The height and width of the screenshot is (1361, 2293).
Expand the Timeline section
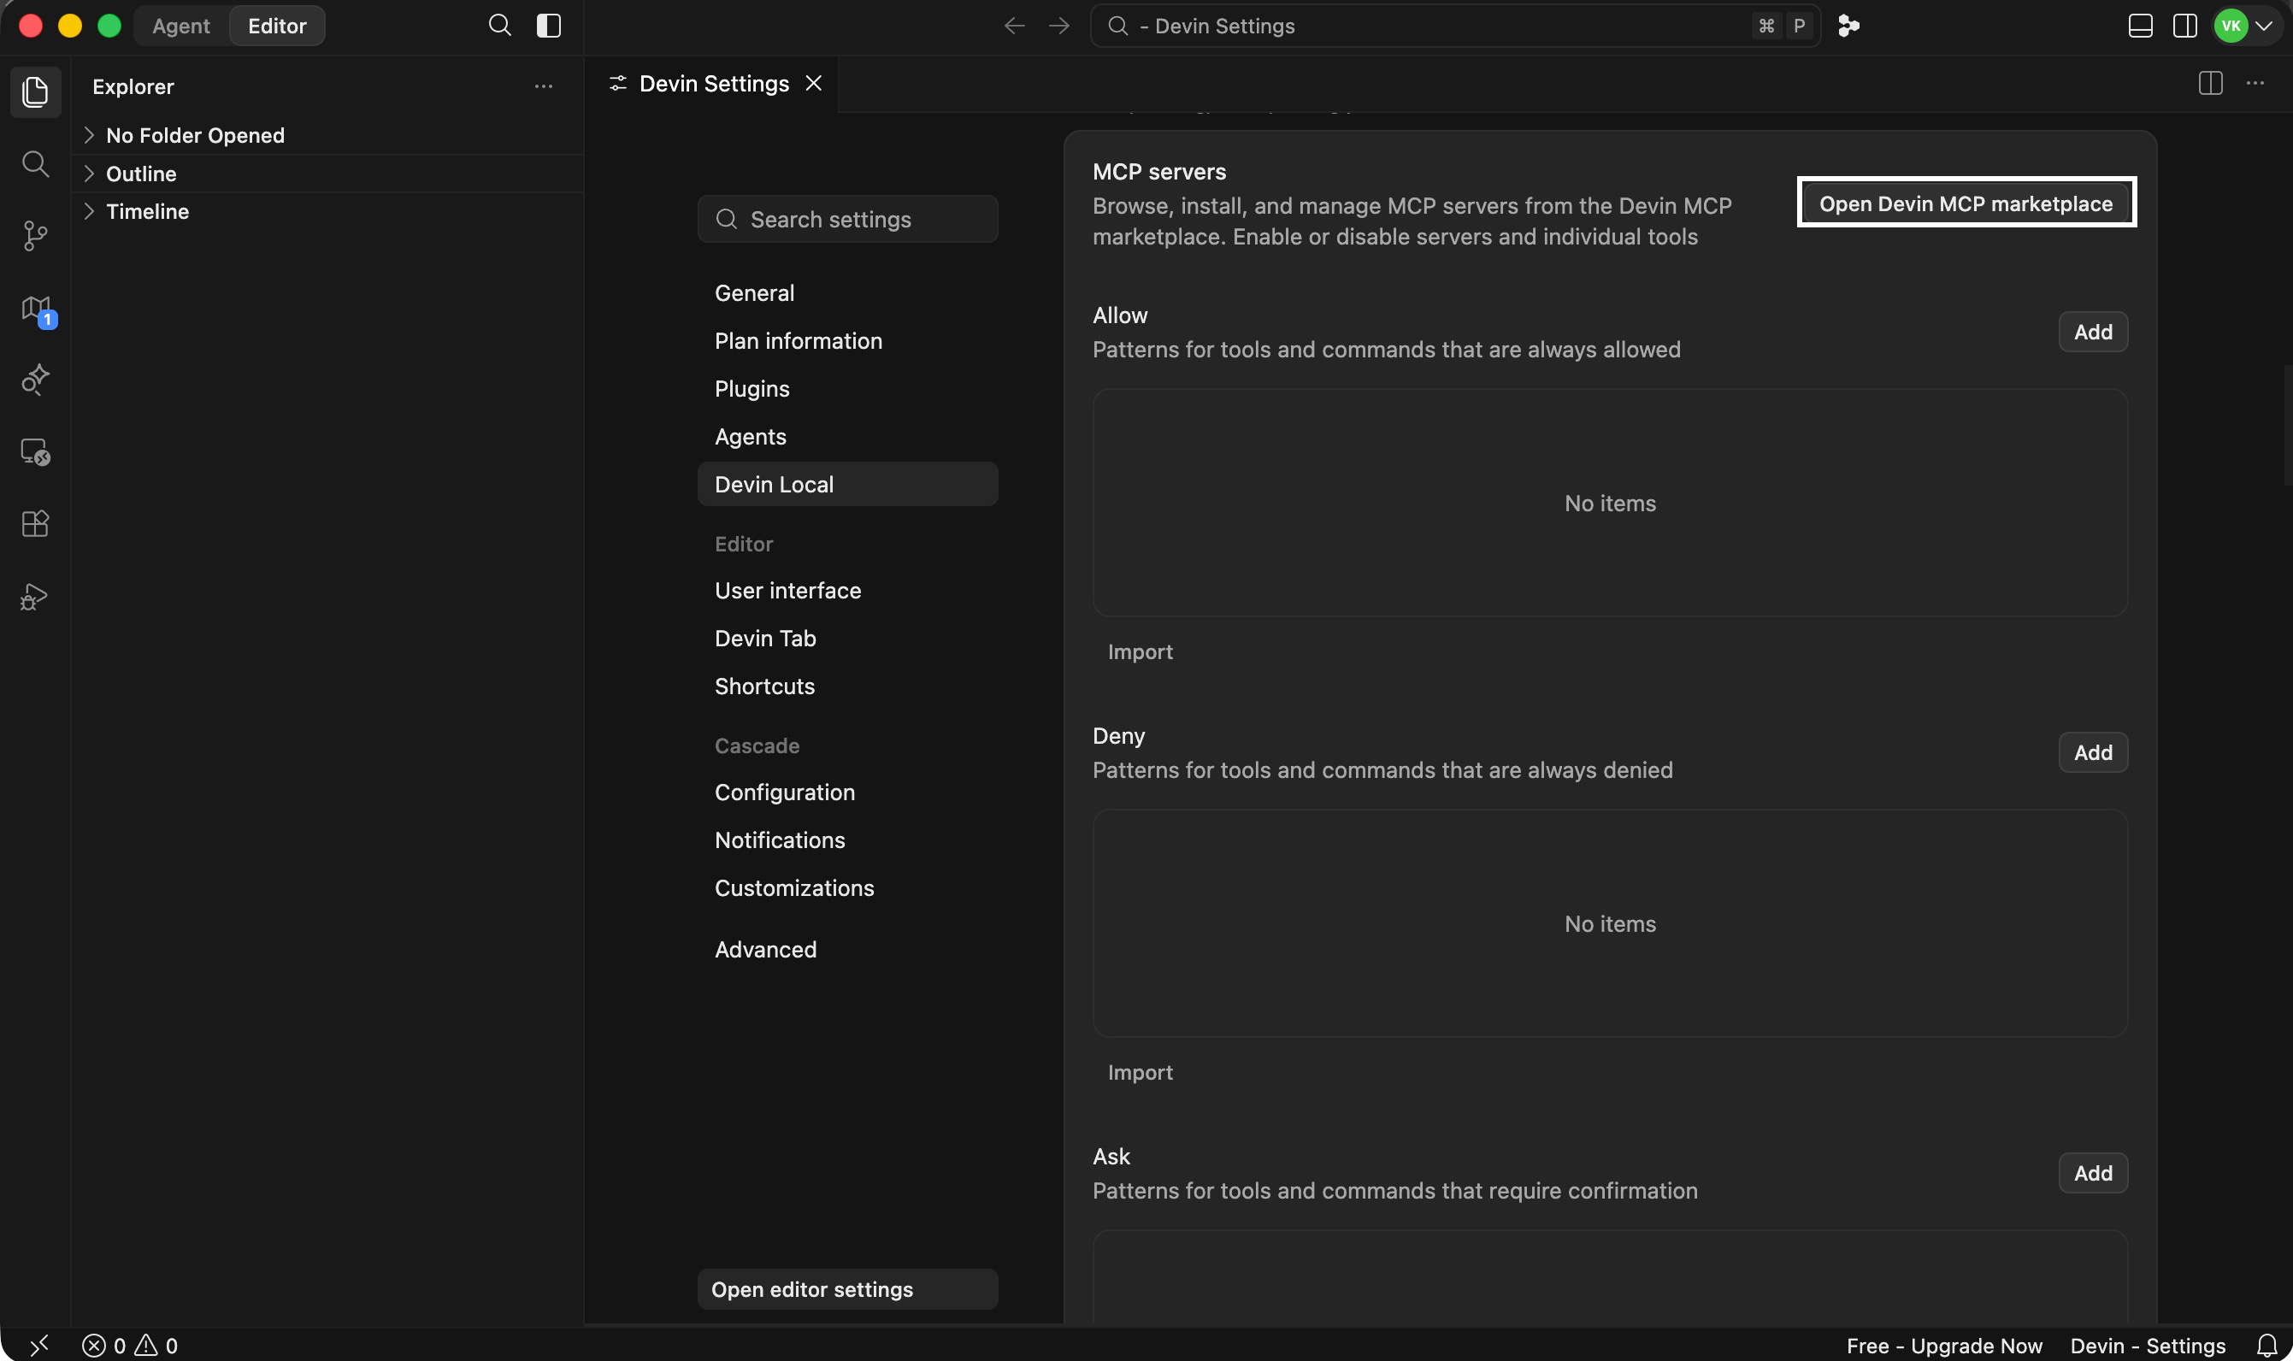(328, 212)
